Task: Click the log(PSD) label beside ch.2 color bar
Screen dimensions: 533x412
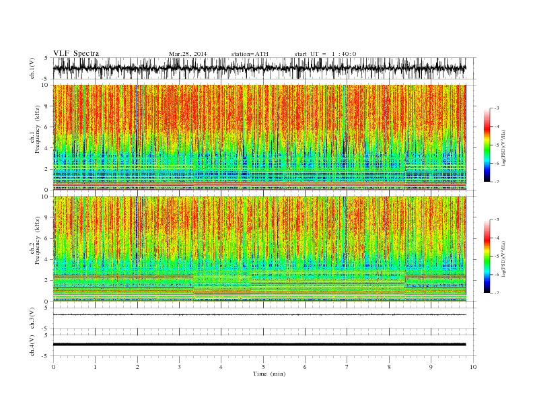Action: pos(503,258)
